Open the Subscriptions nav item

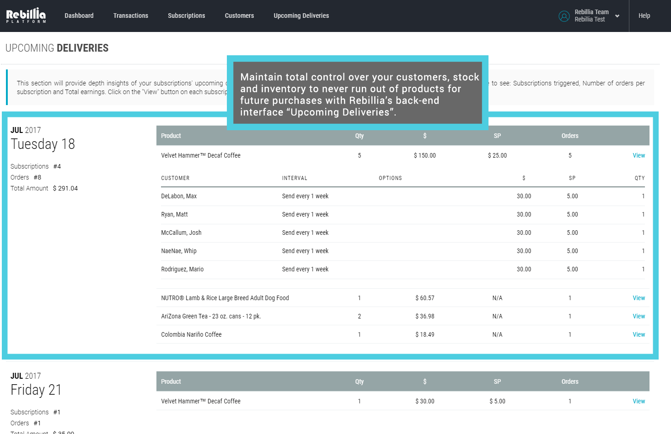pos(186,16)
